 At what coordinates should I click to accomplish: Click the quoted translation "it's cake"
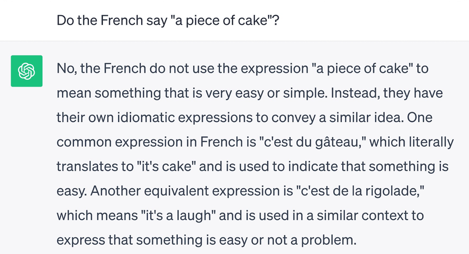166,167
